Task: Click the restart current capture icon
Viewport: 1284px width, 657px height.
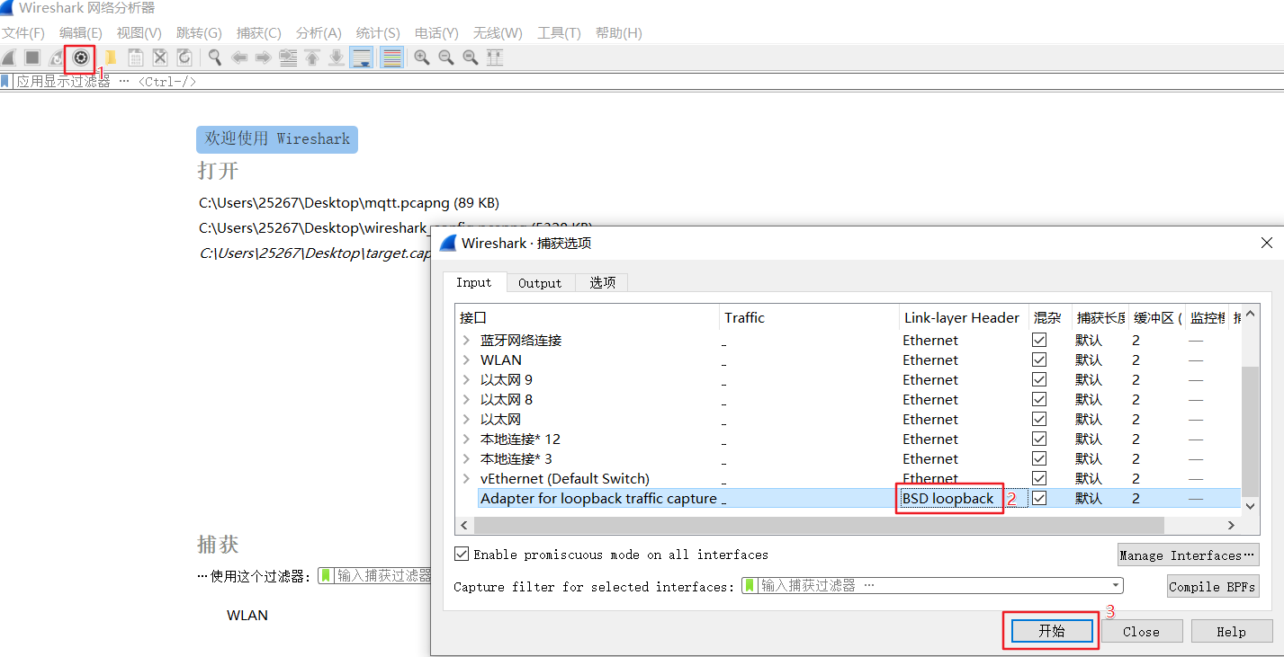Action: coord(56,58)
